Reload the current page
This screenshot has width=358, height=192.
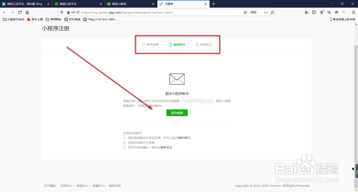20,12
